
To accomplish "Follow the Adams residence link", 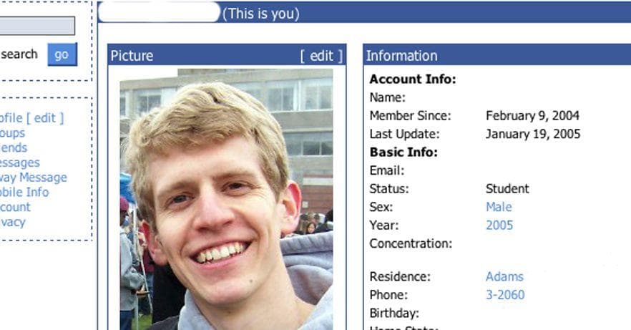I will pos(504,276).
